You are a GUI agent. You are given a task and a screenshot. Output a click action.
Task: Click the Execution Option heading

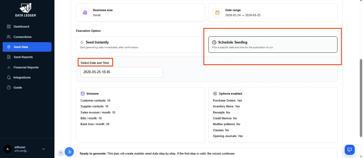[88, 31]
